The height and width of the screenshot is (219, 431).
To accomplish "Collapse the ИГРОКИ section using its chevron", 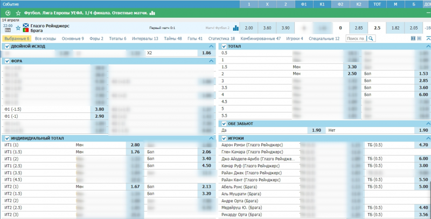I will (427, 139).
